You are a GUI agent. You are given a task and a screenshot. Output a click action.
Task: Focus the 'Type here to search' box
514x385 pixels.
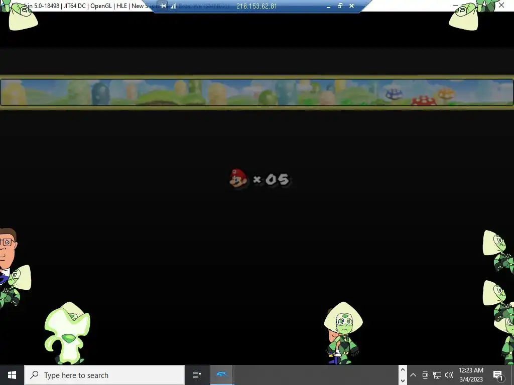104,375
